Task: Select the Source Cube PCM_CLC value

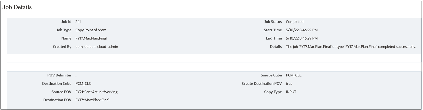Action: pos(294,75)
